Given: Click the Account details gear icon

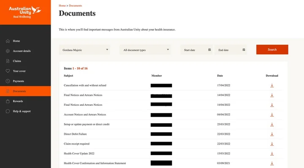Looking at the screenshot, I should click(8, 51).
